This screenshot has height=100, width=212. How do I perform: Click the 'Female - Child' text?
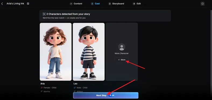click(x=50, y=88)
